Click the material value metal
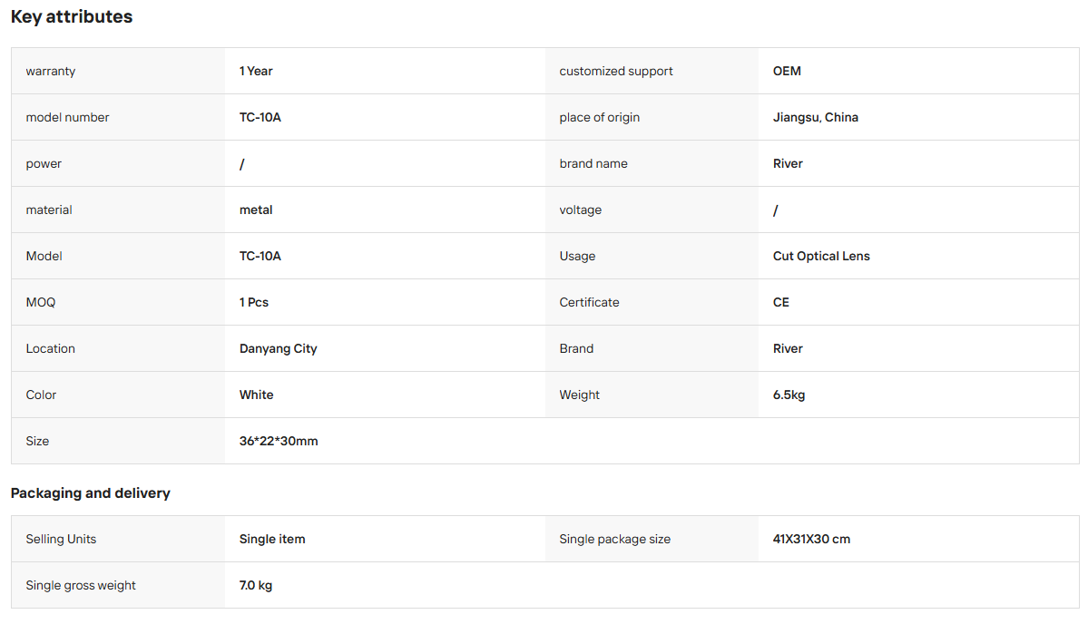This screenshot has width=1088, height=624. click(256, 210)
